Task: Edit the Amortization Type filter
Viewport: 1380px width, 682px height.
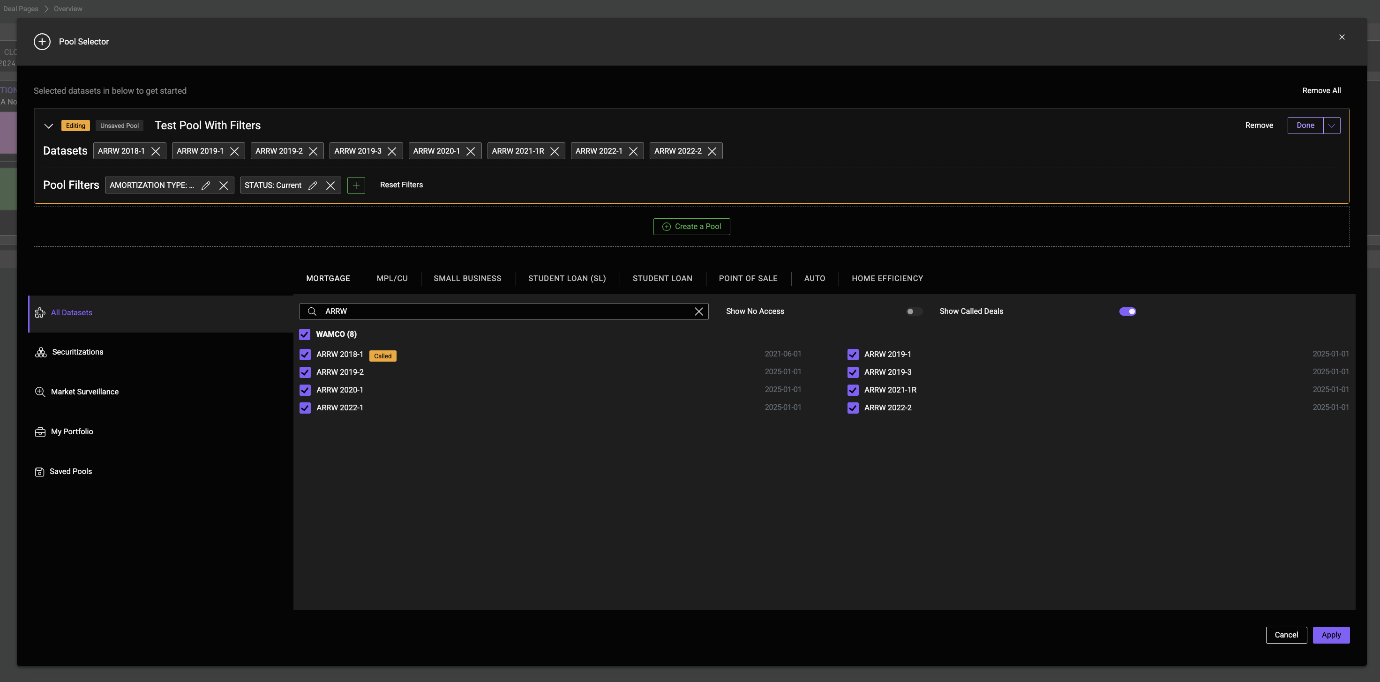Action: pyautogui.click(x=206, y=185)
